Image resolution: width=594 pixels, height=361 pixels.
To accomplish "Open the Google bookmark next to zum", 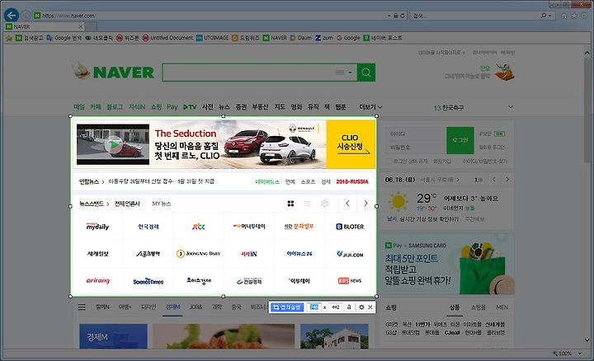I will pos(348,38).
